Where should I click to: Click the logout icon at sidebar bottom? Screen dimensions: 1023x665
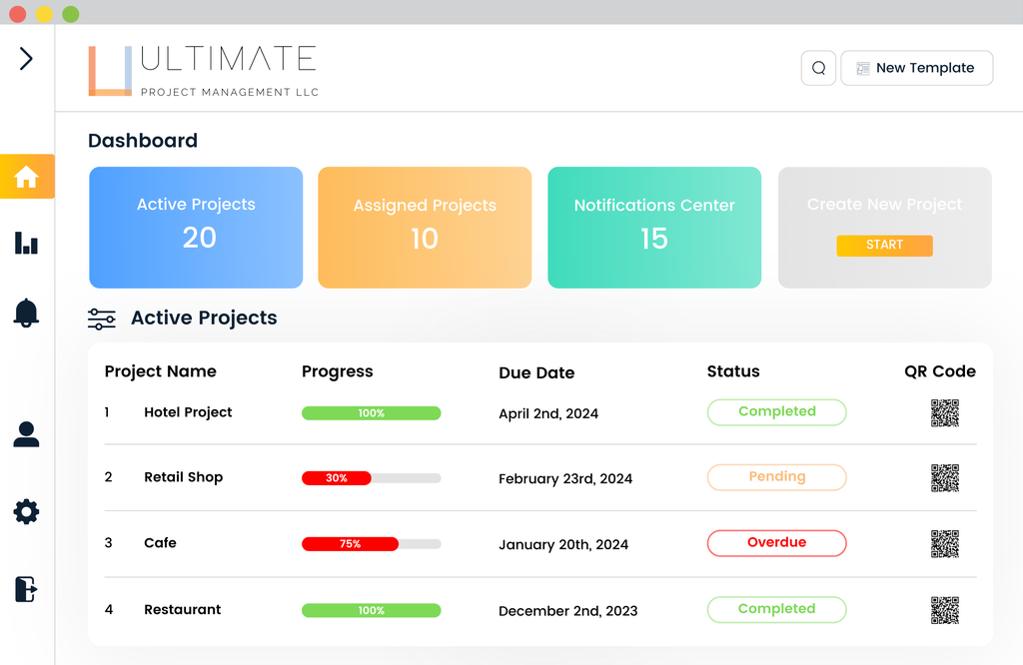(x=26, y=589)
